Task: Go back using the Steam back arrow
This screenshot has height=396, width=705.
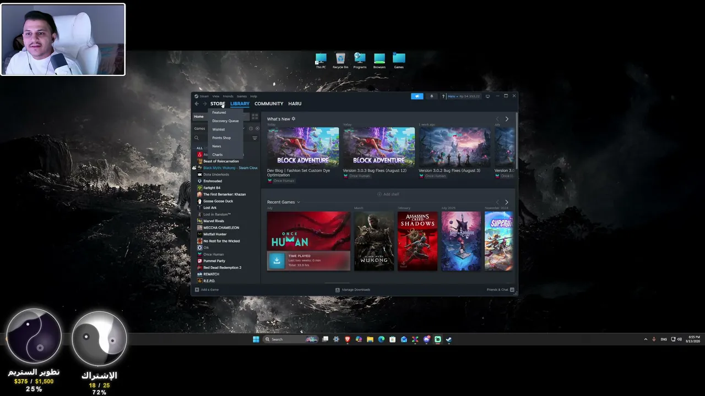Action: click(x=197, y=104)
